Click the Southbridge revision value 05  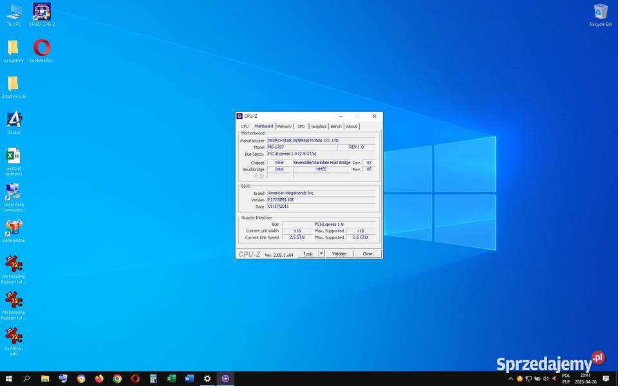[x=369, y=169]
